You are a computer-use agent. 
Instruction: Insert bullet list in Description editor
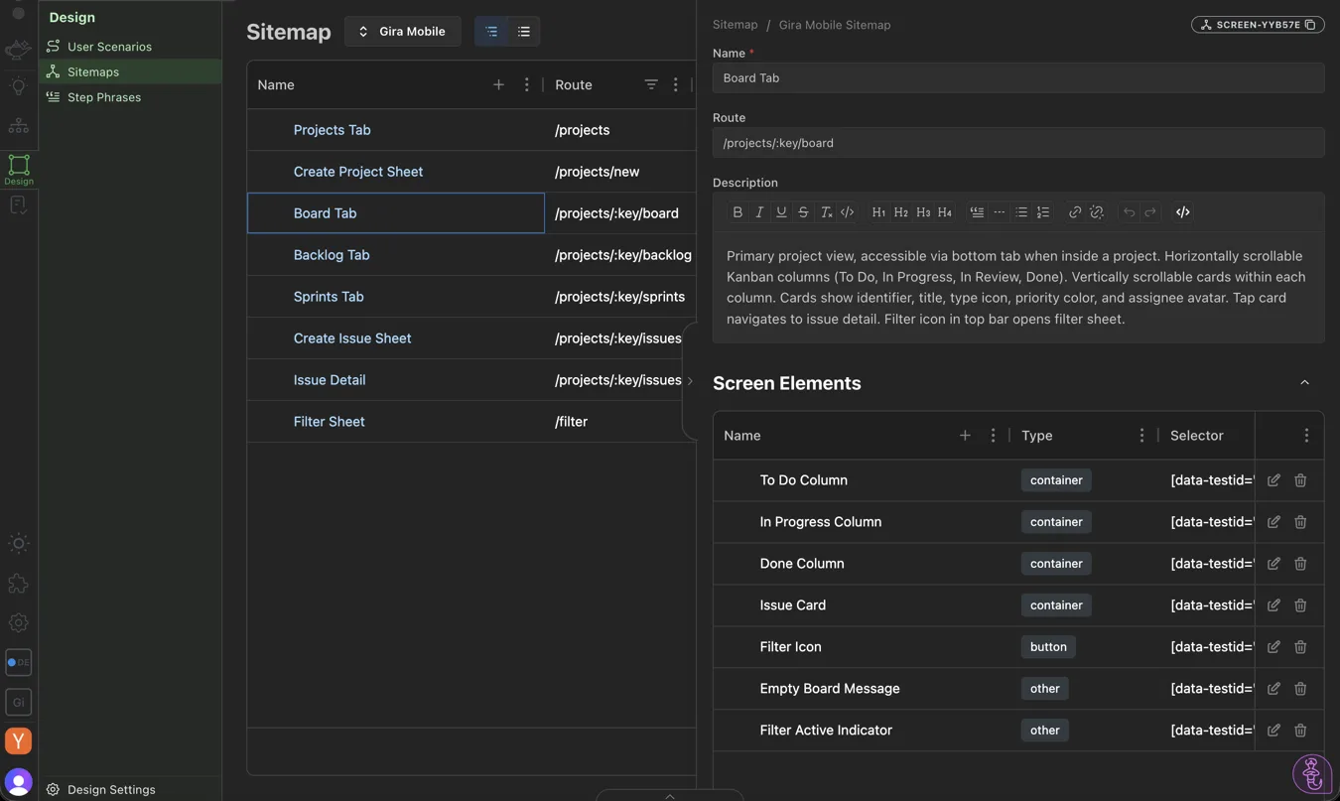click(1020, 212)
